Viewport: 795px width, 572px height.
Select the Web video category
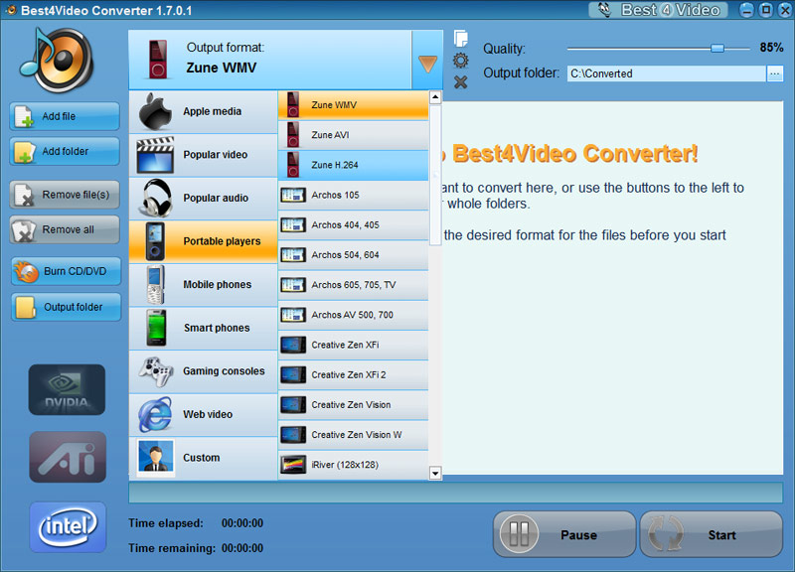(x=204, y=414)
